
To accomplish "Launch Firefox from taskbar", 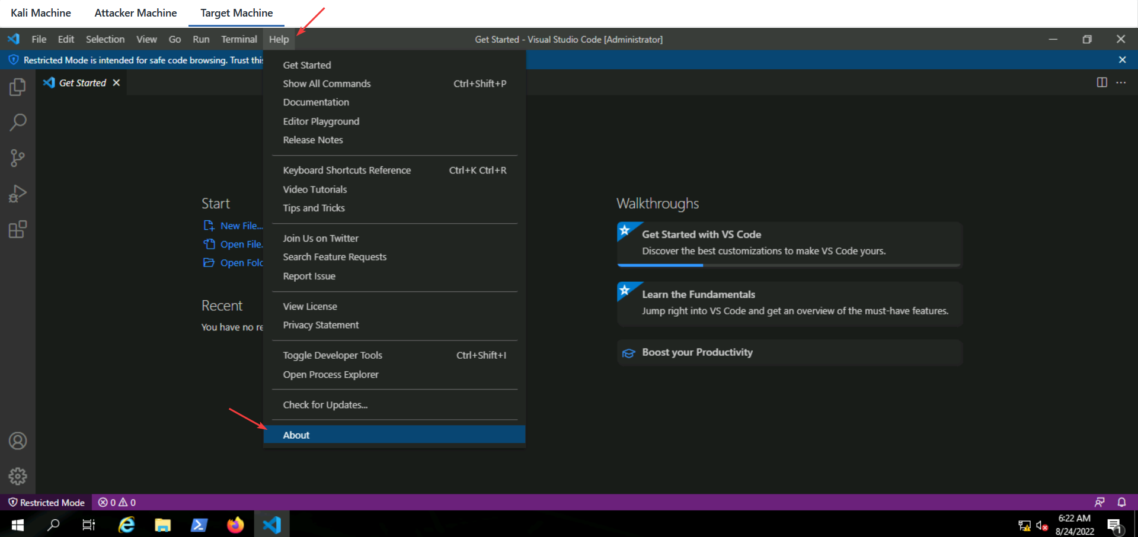I will click(x=235, y=525).
